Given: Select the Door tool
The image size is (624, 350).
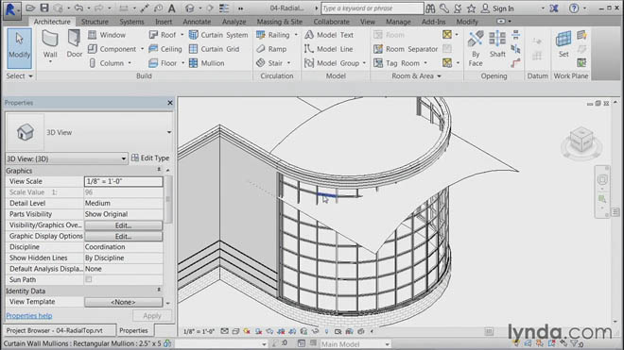Looking at the screenshot, I should [x=74, y=44].
